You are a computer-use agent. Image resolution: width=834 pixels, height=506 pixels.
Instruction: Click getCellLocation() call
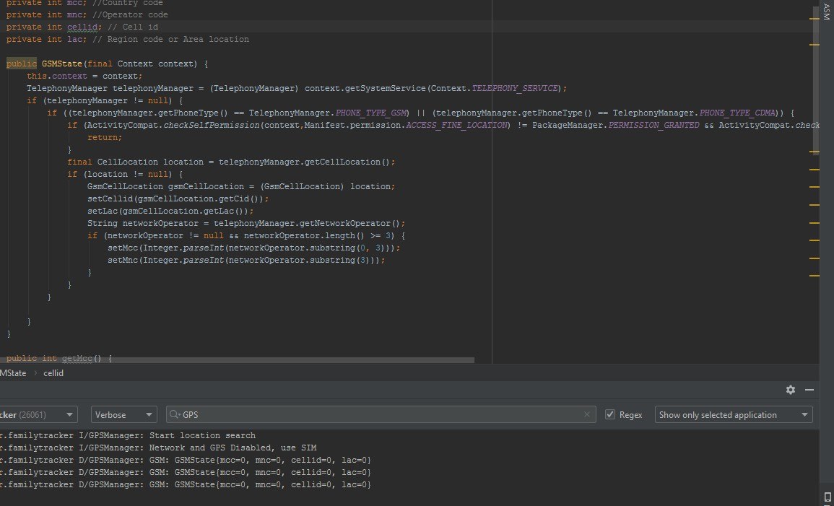347,162
